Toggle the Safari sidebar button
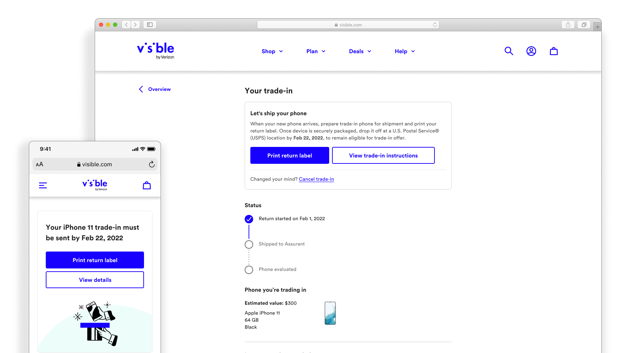 tap(150, 25)
